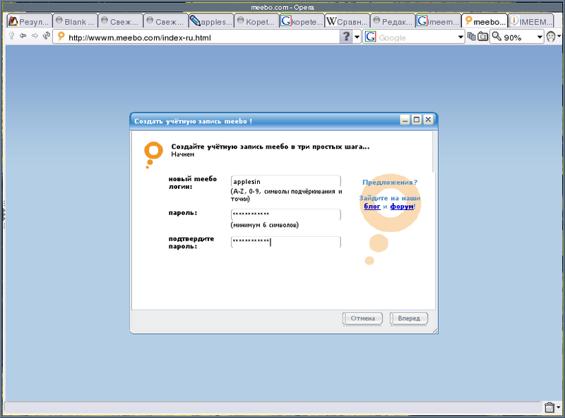The width and height of the screenshot is (565, 418).
Task: Click the browser back arrow
Action: (23, 36)
